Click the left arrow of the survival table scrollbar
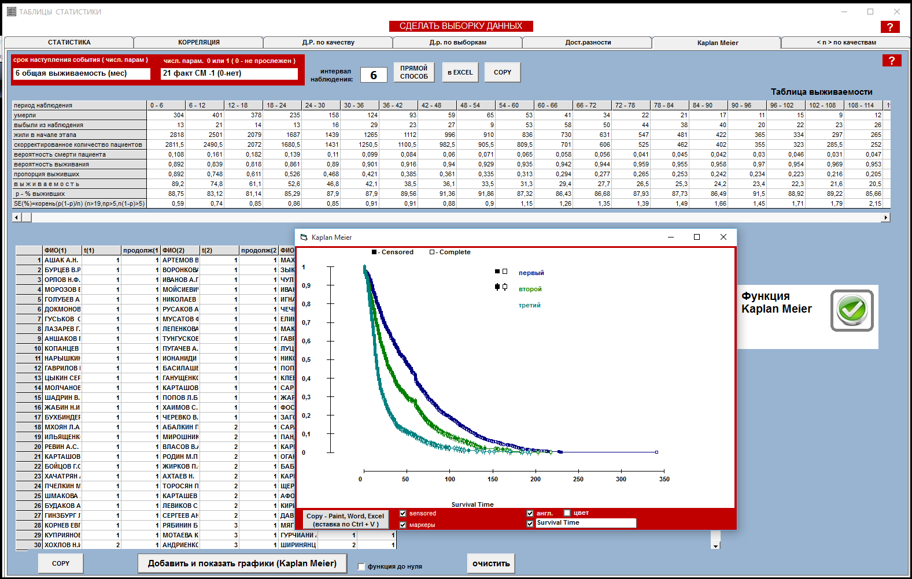 (x=17, y=217)
